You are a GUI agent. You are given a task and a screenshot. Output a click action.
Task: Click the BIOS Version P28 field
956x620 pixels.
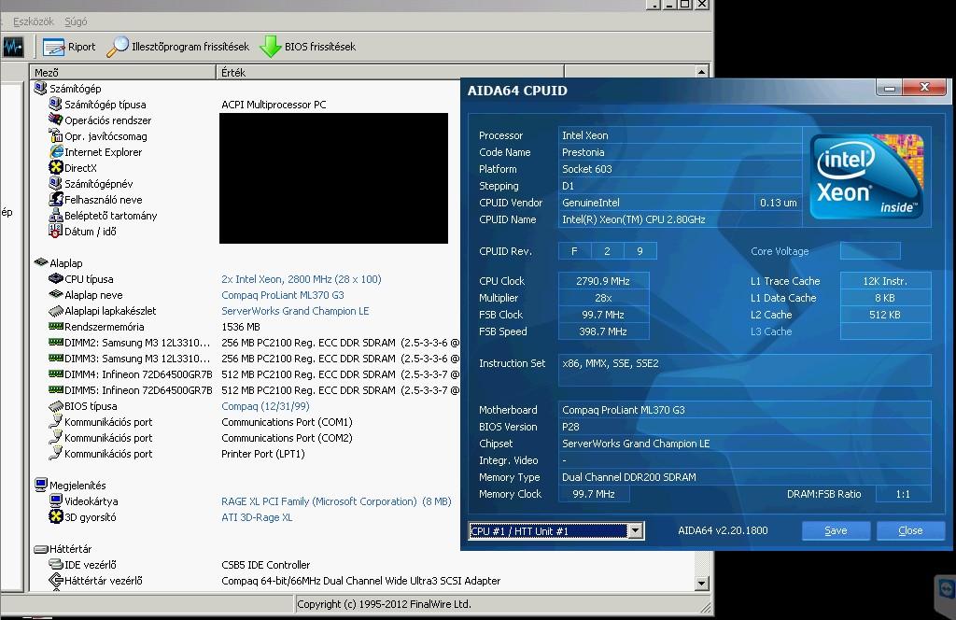[x=744, y=427]
